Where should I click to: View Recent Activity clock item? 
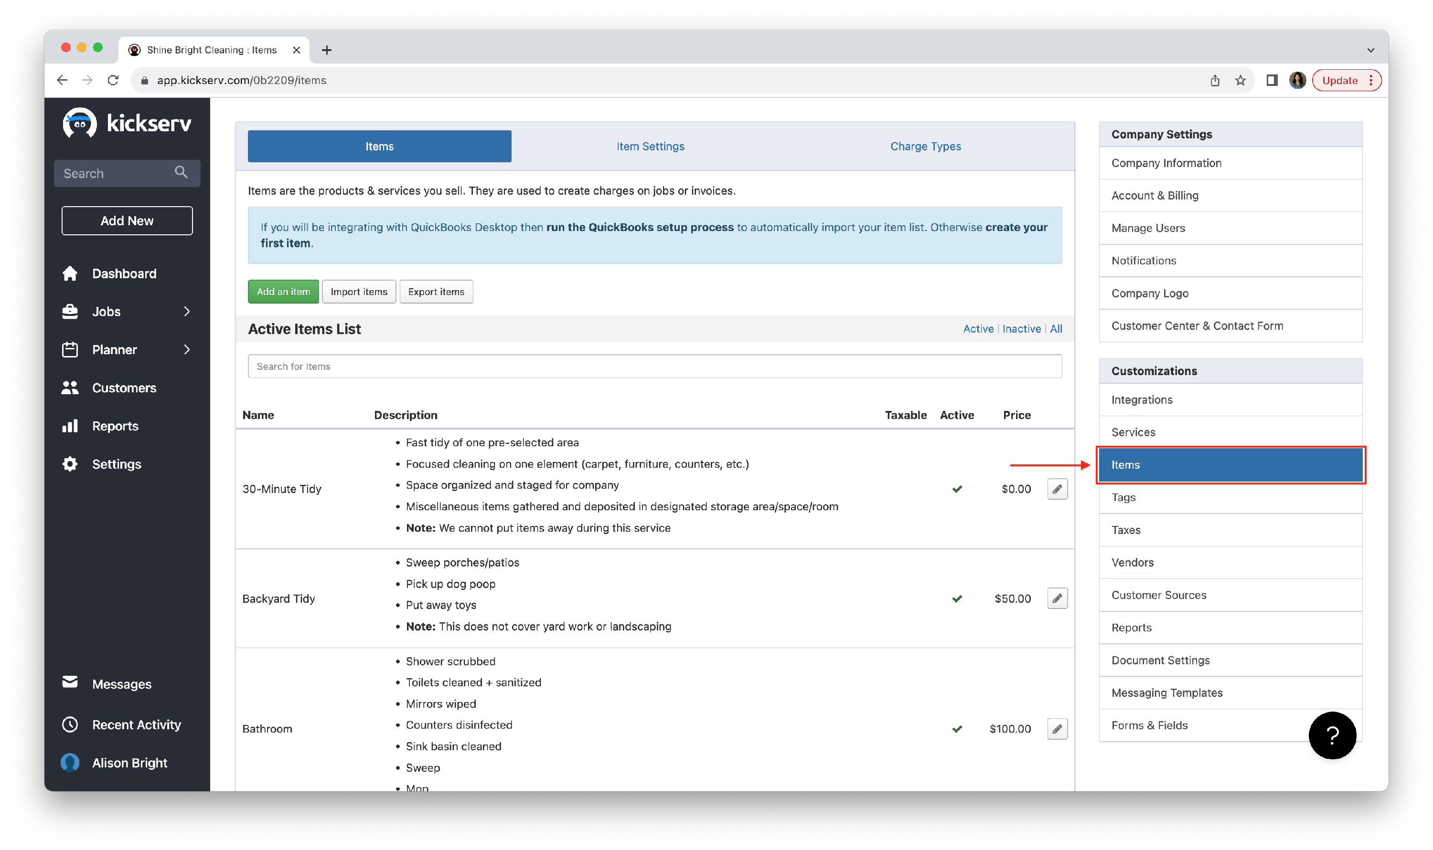tap(70, 724)
